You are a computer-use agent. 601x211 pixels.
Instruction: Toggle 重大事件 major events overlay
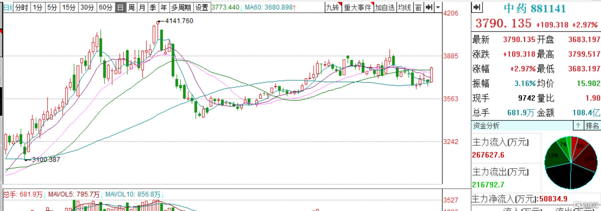point(358,7)
